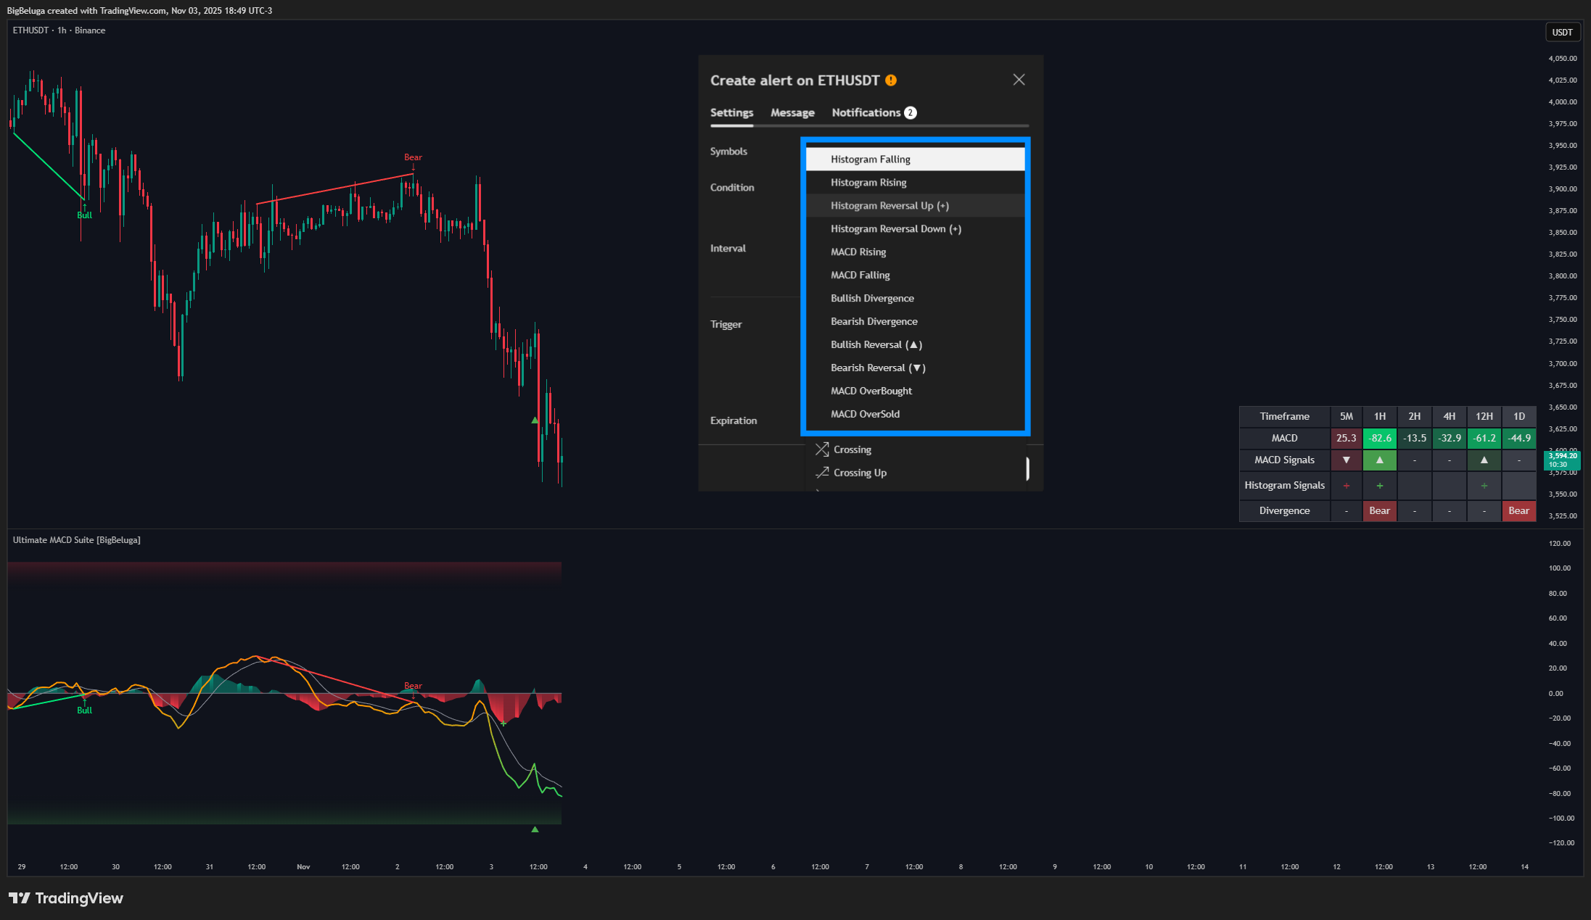This screenshot has height=920, width=1591.
Task: Click the orange warning icon beside ETHUSDT title
Action: [x=891, y=80]
